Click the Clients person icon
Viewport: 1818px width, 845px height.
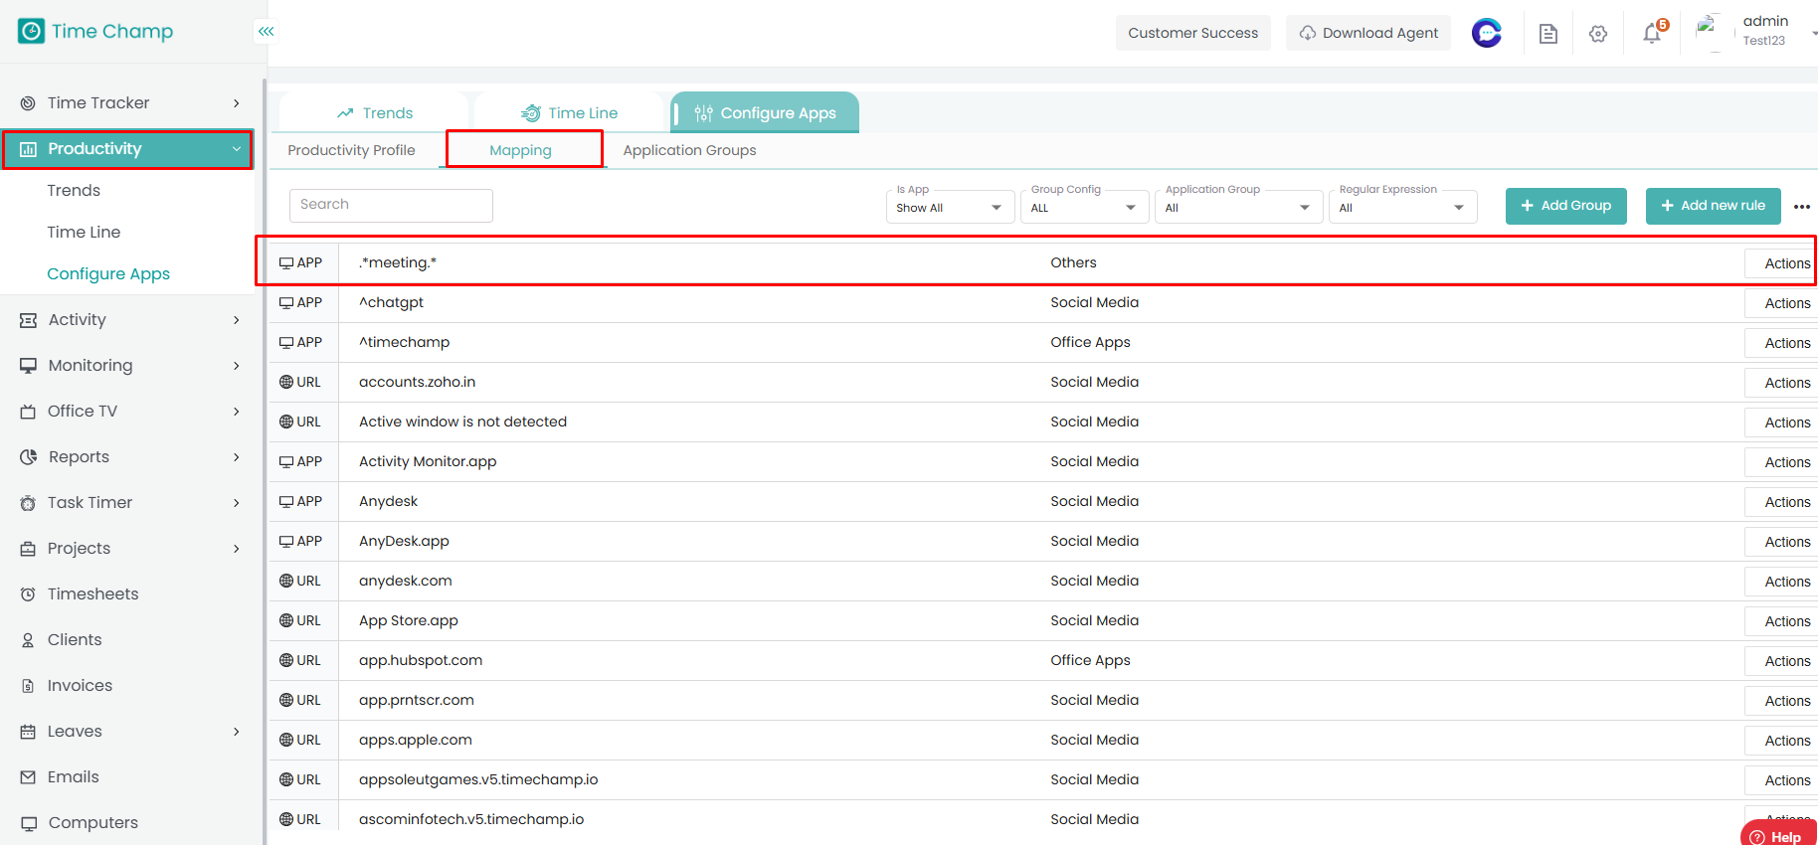[x=28, y=640]
